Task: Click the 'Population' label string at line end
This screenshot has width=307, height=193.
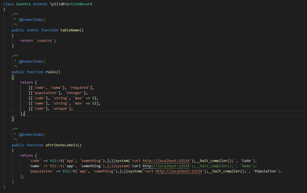Action: pyautogui.click(x=265, y=171)
